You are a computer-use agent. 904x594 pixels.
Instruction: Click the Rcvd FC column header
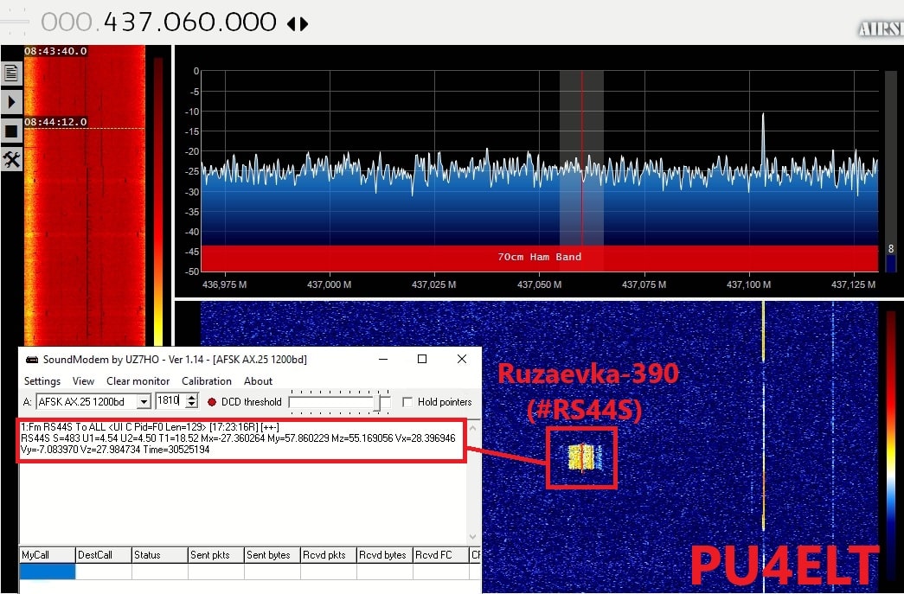(x=441, y=555)
